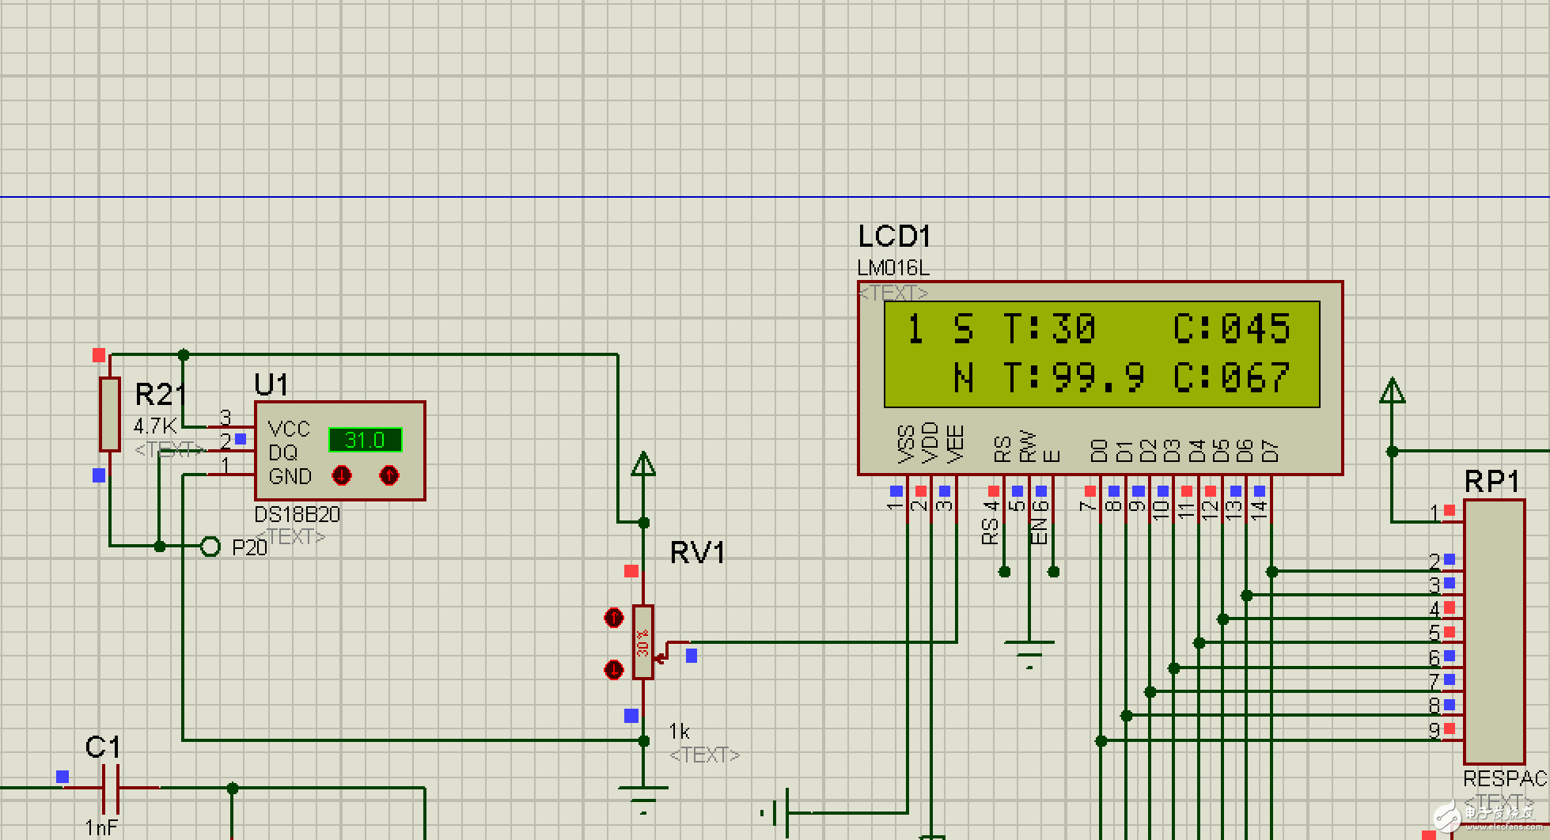Click the DS18B20 temperature decrease arrow
Image resolution: width=1550 pixels, height=840 pixels.
pyautogui.click(x=342, y=475)
